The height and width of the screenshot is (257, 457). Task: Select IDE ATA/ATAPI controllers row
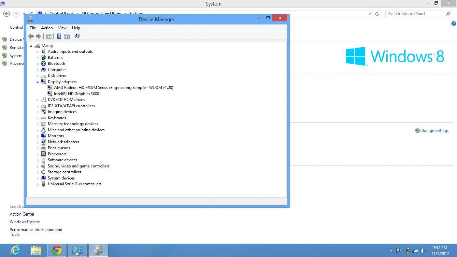[71, 106]
